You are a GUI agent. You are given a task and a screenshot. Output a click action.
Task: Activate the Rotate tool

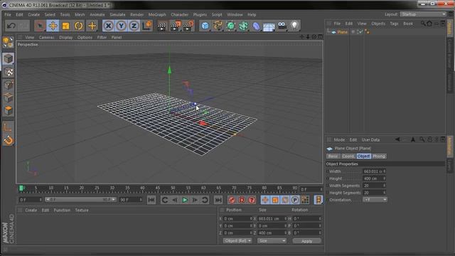pos(78,26)
